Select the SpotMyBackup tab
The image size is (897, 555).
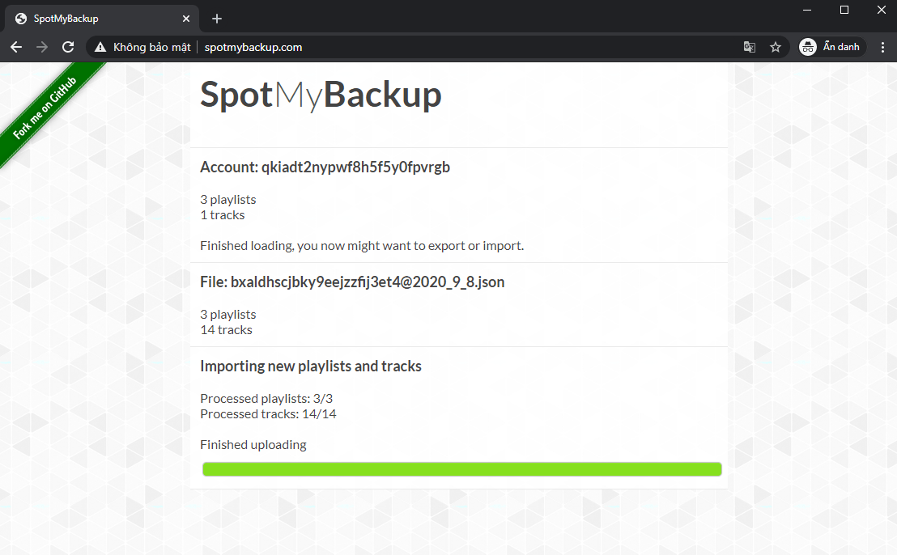102,19
